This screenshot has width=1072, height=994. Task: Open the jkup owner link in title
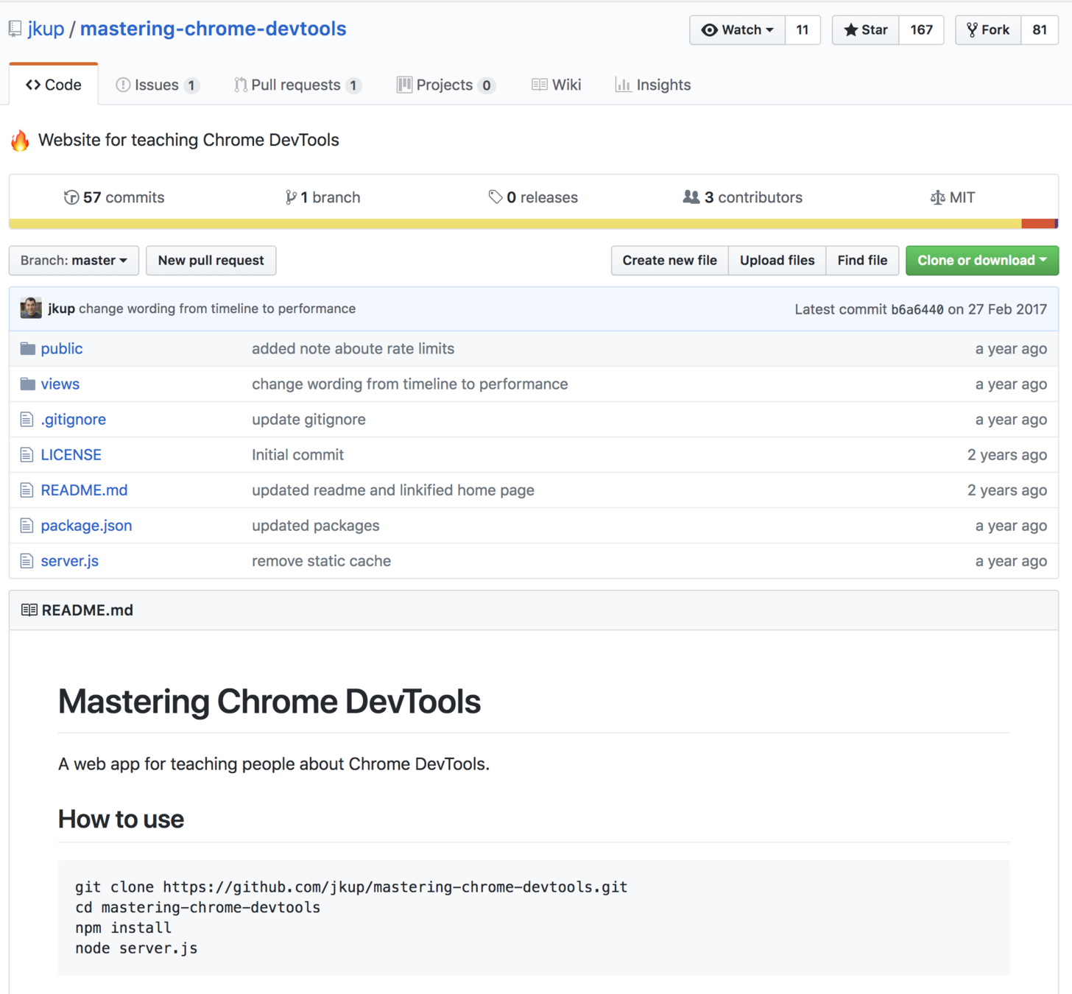46,29
